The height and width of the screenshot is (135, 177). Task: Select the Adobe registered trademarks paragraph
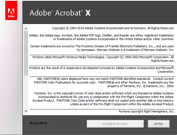(102, 37)
